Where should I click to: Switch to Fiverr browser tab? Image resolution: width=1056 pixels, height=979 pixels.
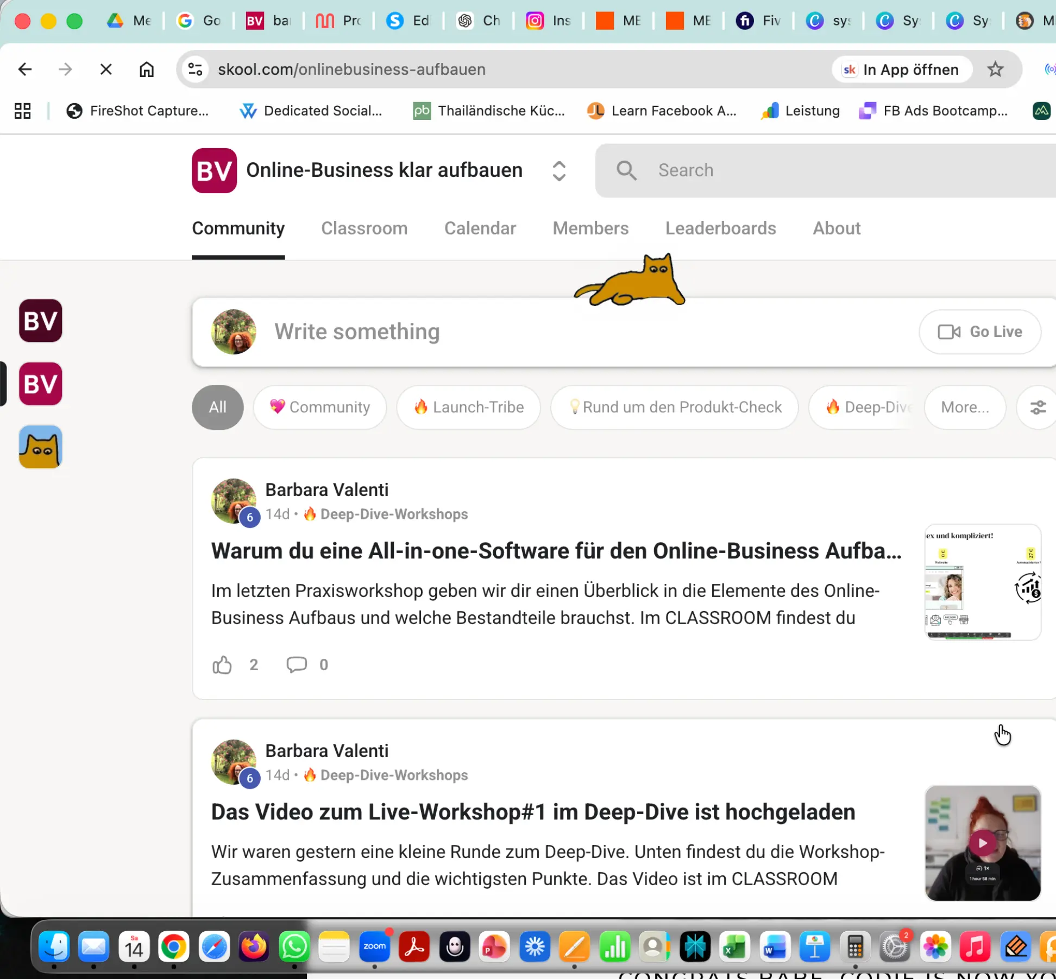[x=758, y=21]
